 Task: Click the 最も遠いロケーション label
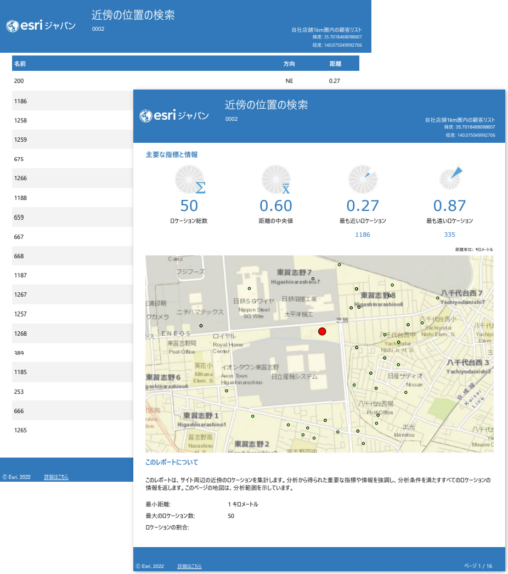[449, 221]
